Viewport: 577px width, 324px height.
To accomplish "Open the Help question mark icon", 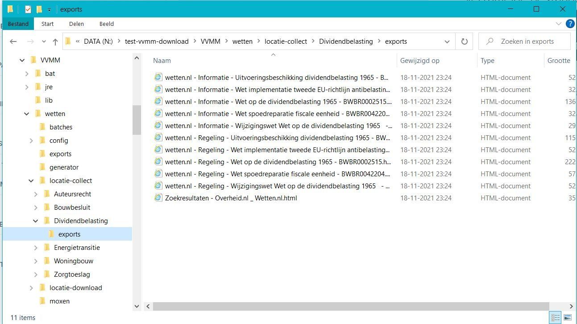I will coord(570,24).
